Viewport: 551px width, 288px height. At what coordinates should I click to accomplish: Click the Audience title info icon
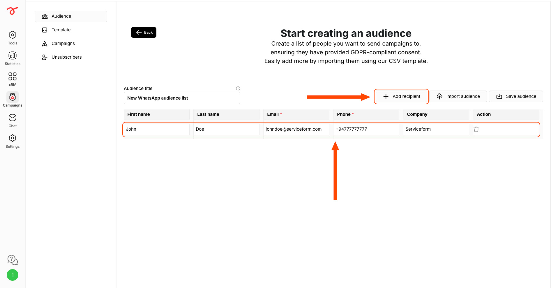tap(238, 89)
